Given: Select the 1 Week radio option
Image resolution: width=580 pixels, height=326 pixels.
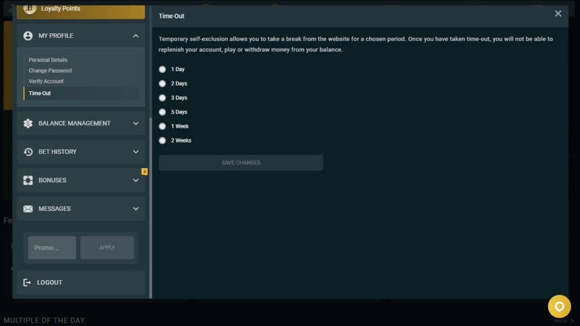Looking at the screenshot, I should point(163,126).
